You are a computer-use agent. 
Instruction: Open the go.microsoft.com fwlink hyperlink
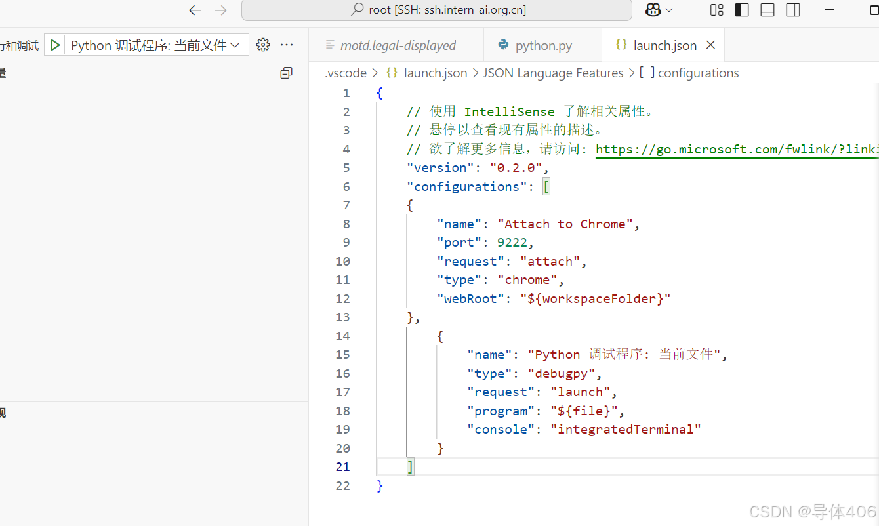pos(735,149)
